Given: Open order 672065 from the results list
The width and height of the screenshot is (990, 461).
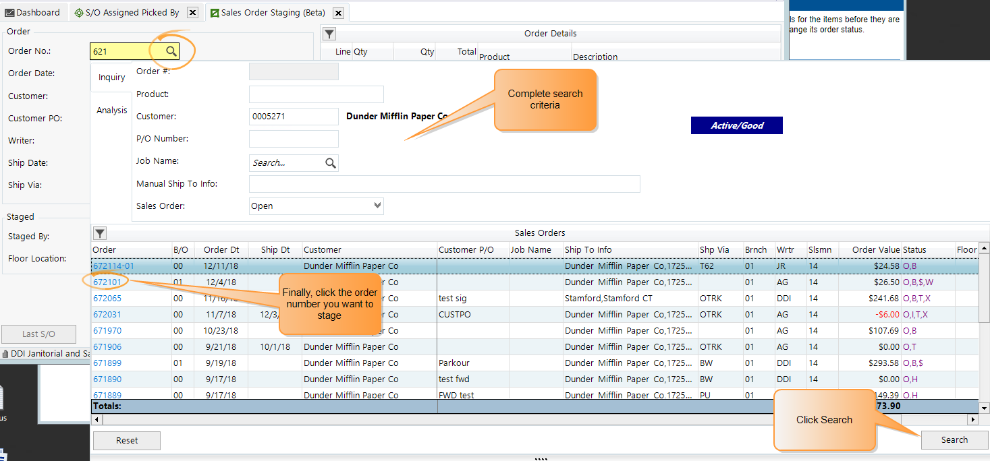Looking at the screenshot, I should tap(107, 298).
